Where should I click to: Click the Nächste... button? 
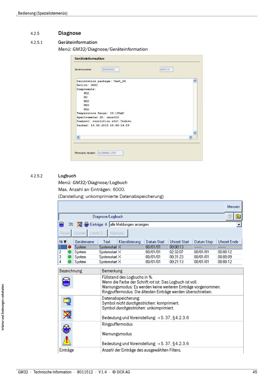[118, 233]
